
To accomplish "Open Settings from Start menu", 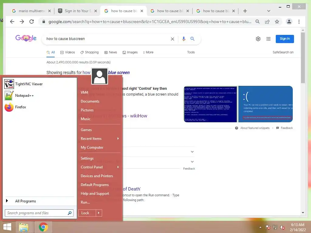I will coord(87,158).
